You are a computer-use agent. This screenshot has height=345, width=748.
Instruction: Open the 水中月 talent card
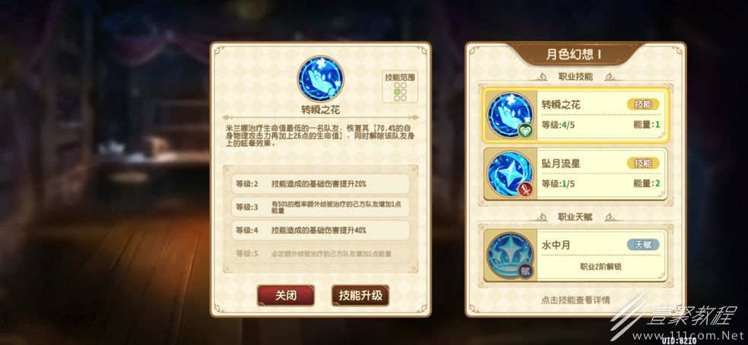pyautogui.click(x=575, y=255)
